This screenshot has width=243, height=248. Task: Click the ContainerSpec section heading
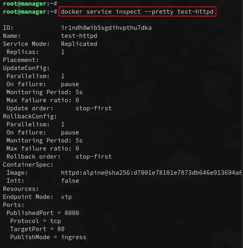point(28,165)
